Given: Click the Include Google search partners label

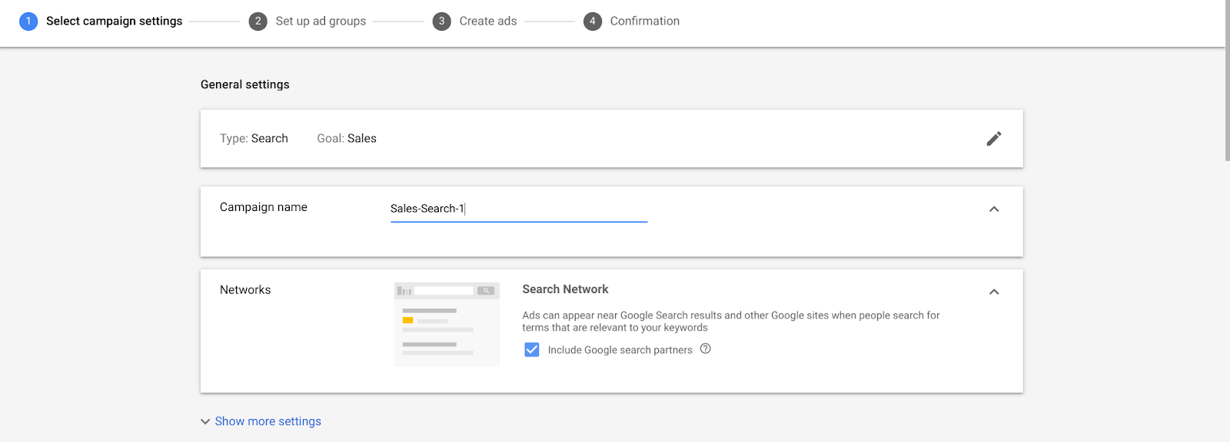Looking at the screenshot, I should (620, 350).
